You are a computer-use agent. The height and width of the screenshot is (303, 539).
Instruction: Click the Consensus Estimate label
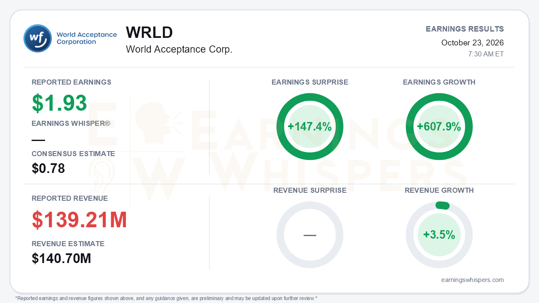click(73, 154)
